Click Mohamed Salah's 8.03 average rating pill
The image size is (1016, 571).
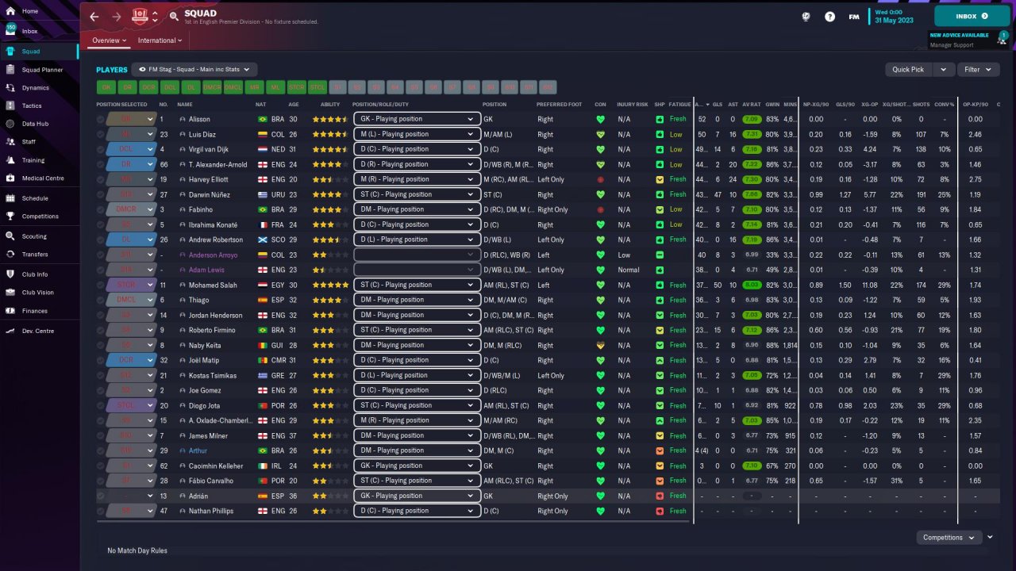tap(750, 285)
